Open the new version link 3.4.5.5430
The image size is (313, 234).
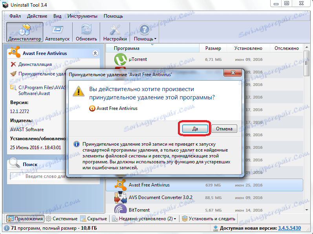tap(289, 228)
